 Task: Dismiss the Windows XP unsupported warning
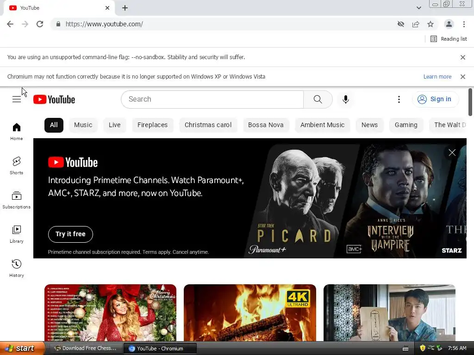(463, 77)
